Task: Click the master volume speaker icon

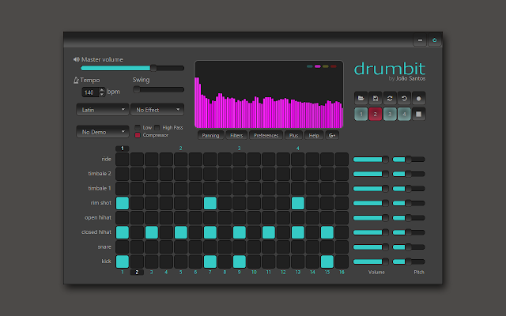Action: 76,59
